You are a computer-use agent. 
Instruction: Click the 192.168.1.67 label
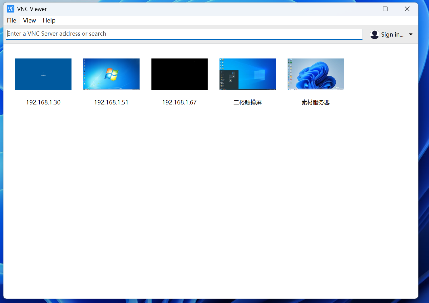coord(180,103)
